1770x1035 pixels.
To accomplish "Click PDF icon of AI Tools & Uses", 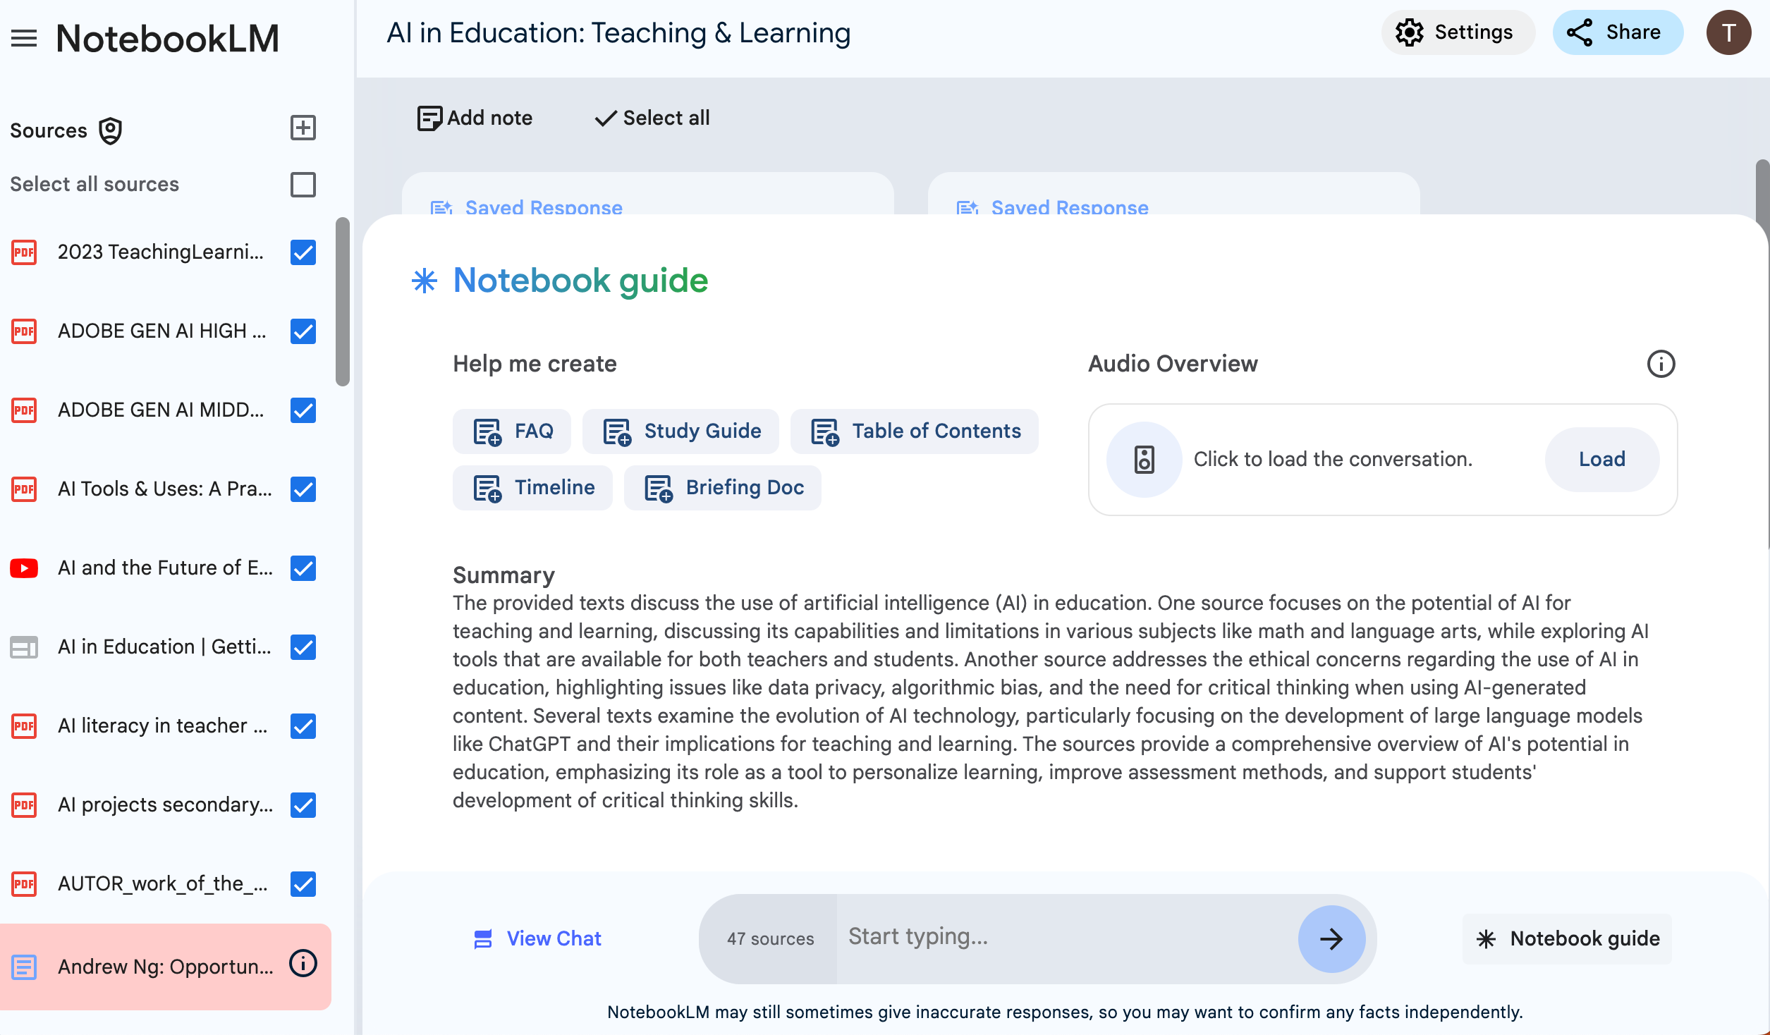I will pyautogui.click(x=24, y=489).
